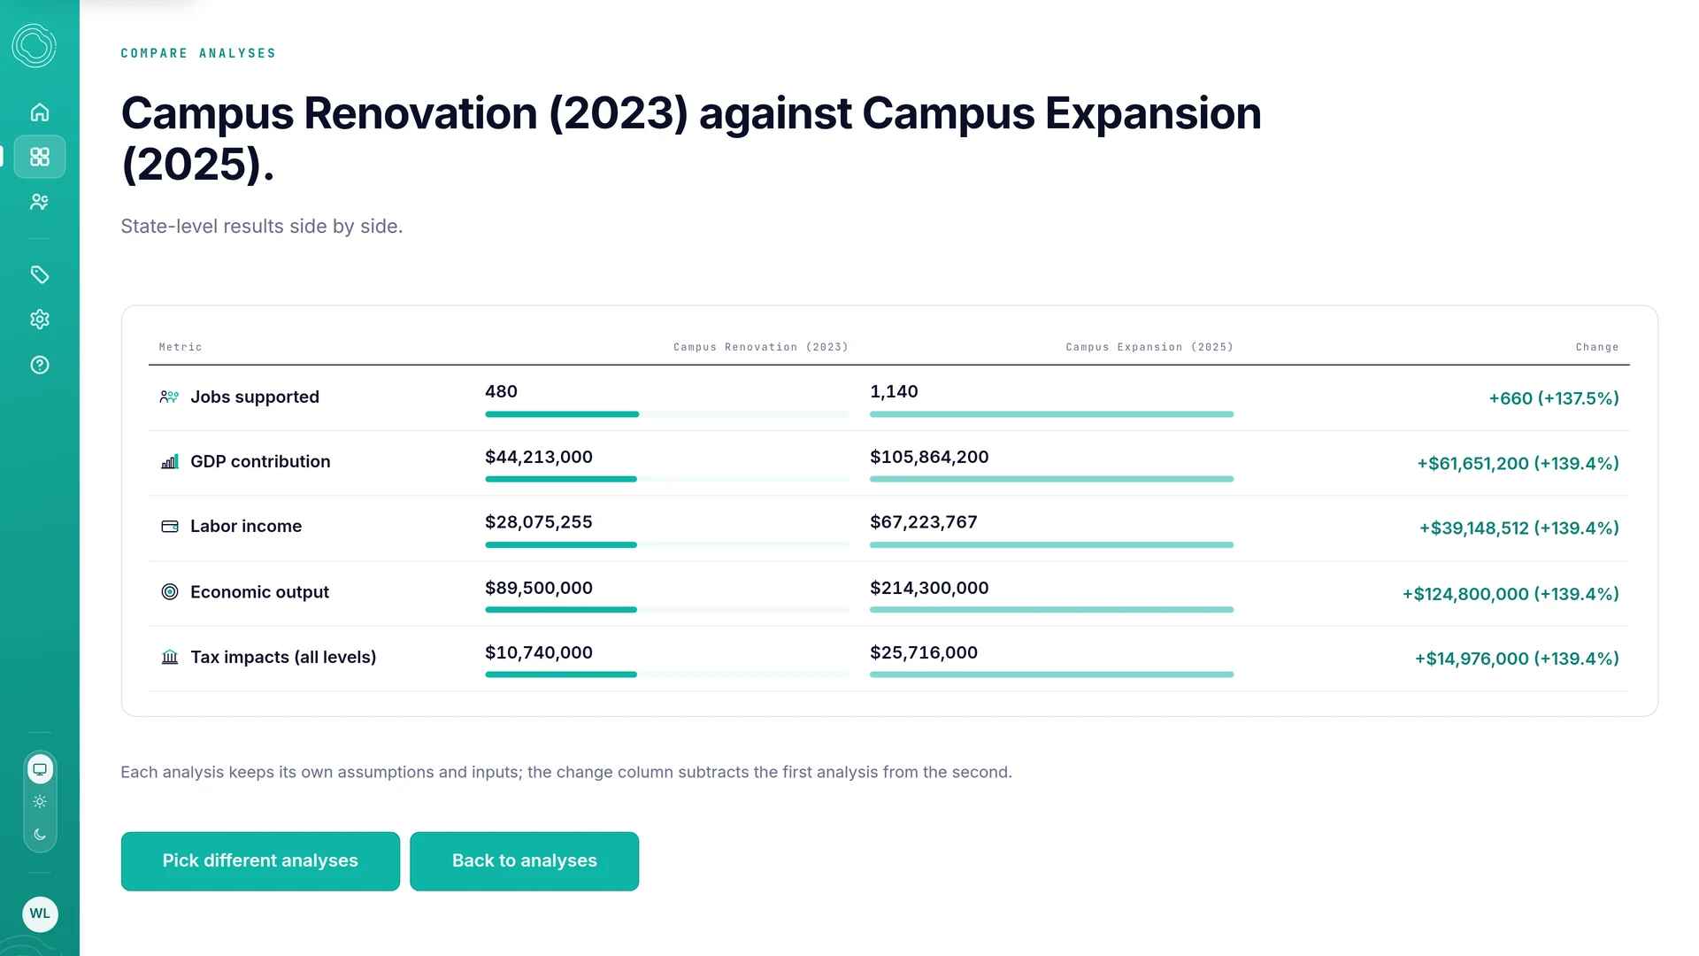1699x956 pixels.
Task: Click the GDP contribution bar chart icon
Action: [169, 461]
